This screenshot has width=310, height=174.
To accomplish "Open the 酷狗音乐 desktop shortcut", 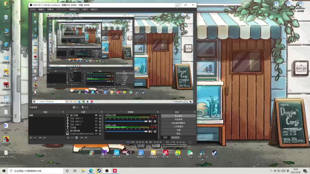I will click(x=141, y=154).
